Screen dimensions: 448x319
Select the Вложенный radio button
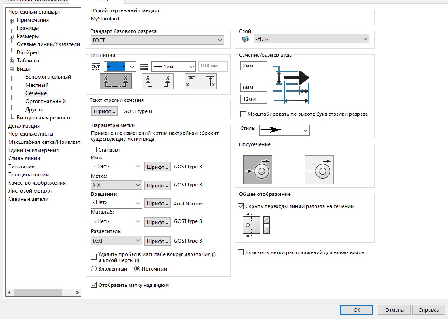(94, 269)
